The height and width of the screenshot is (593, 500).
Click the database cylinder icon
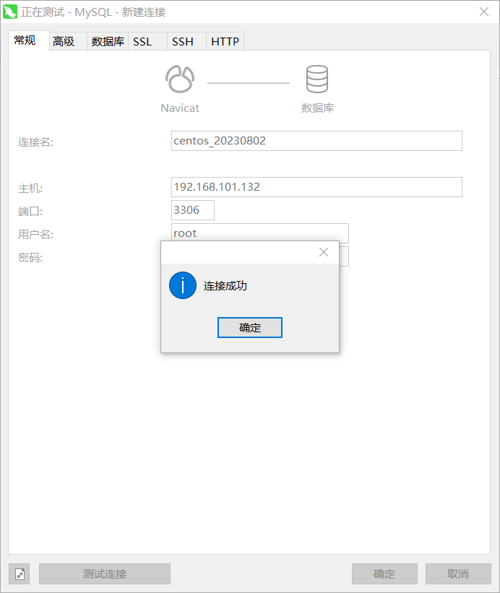(317, 79)
